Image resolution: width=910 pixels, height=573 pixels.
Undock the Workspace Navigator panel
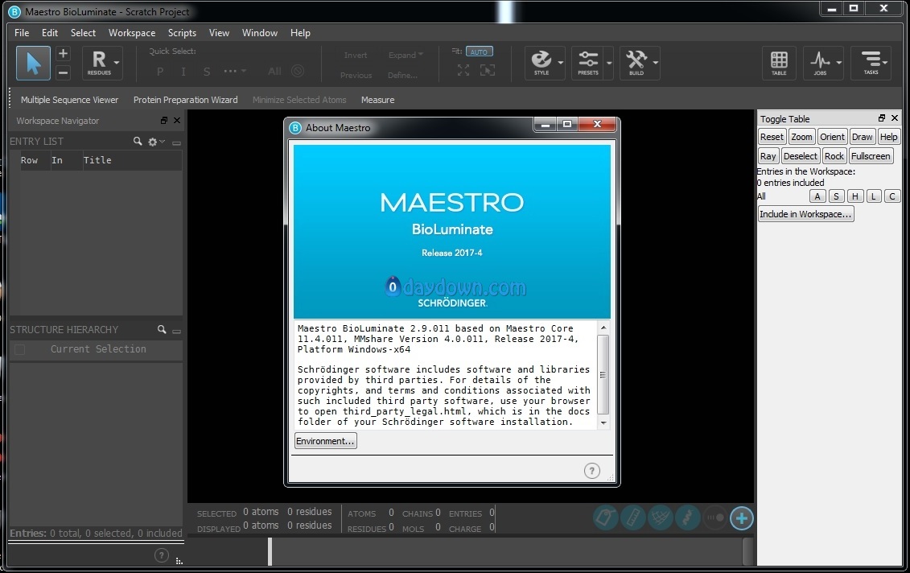point(164,120)
